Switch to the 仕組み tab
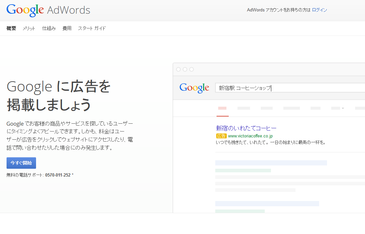Image resolution: width=365 pixels, height=234 pixels. point(49,28)
